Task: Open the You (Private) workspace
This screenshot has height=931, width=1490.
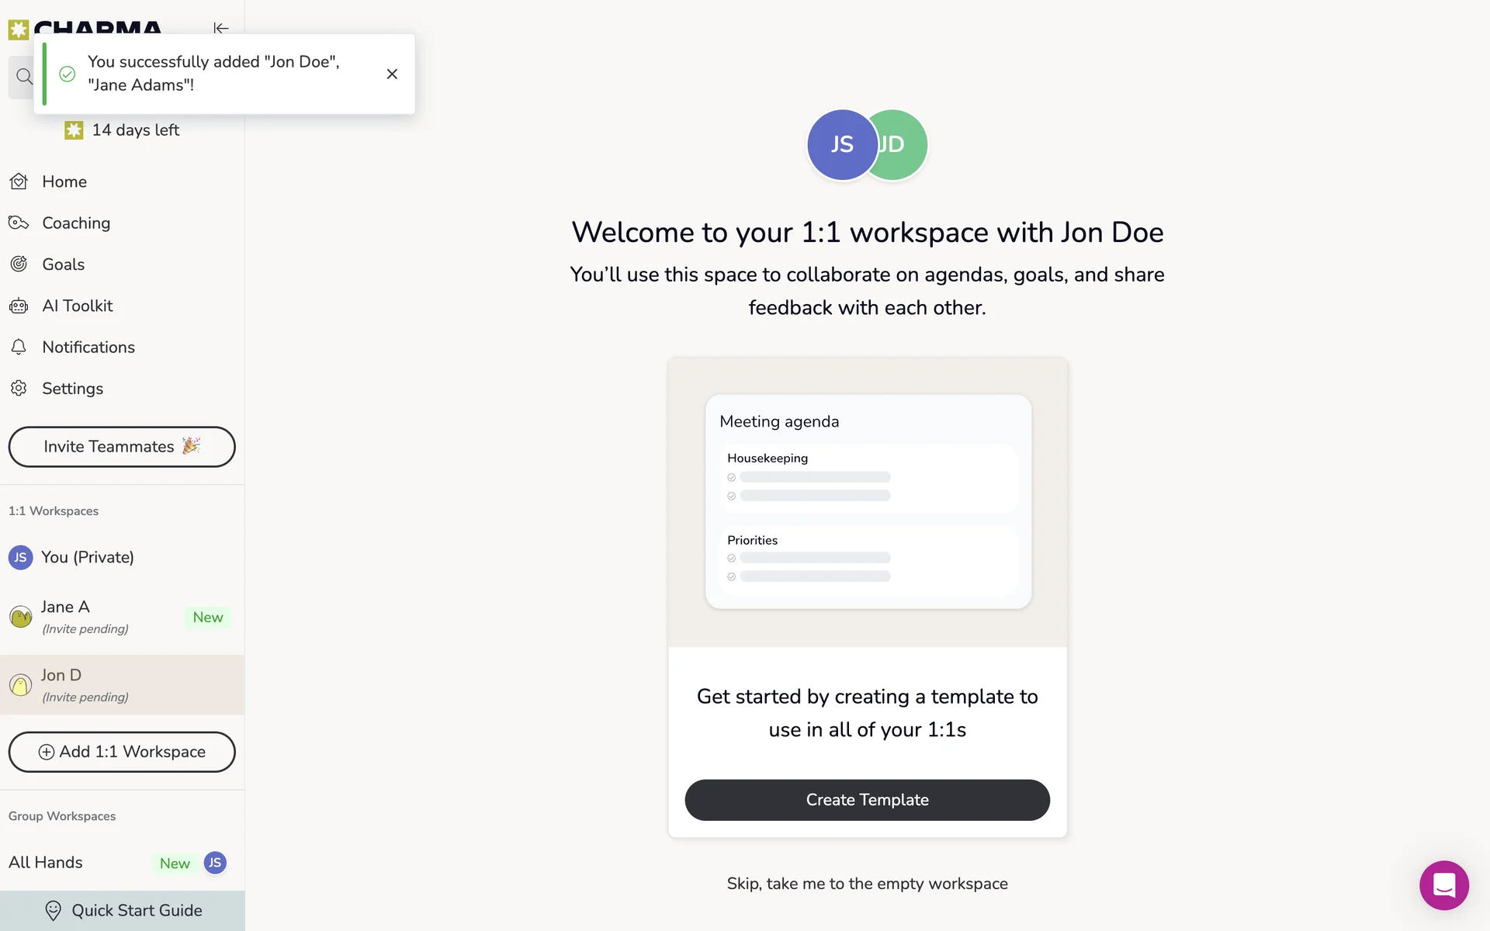Action: tap(122, 557)
